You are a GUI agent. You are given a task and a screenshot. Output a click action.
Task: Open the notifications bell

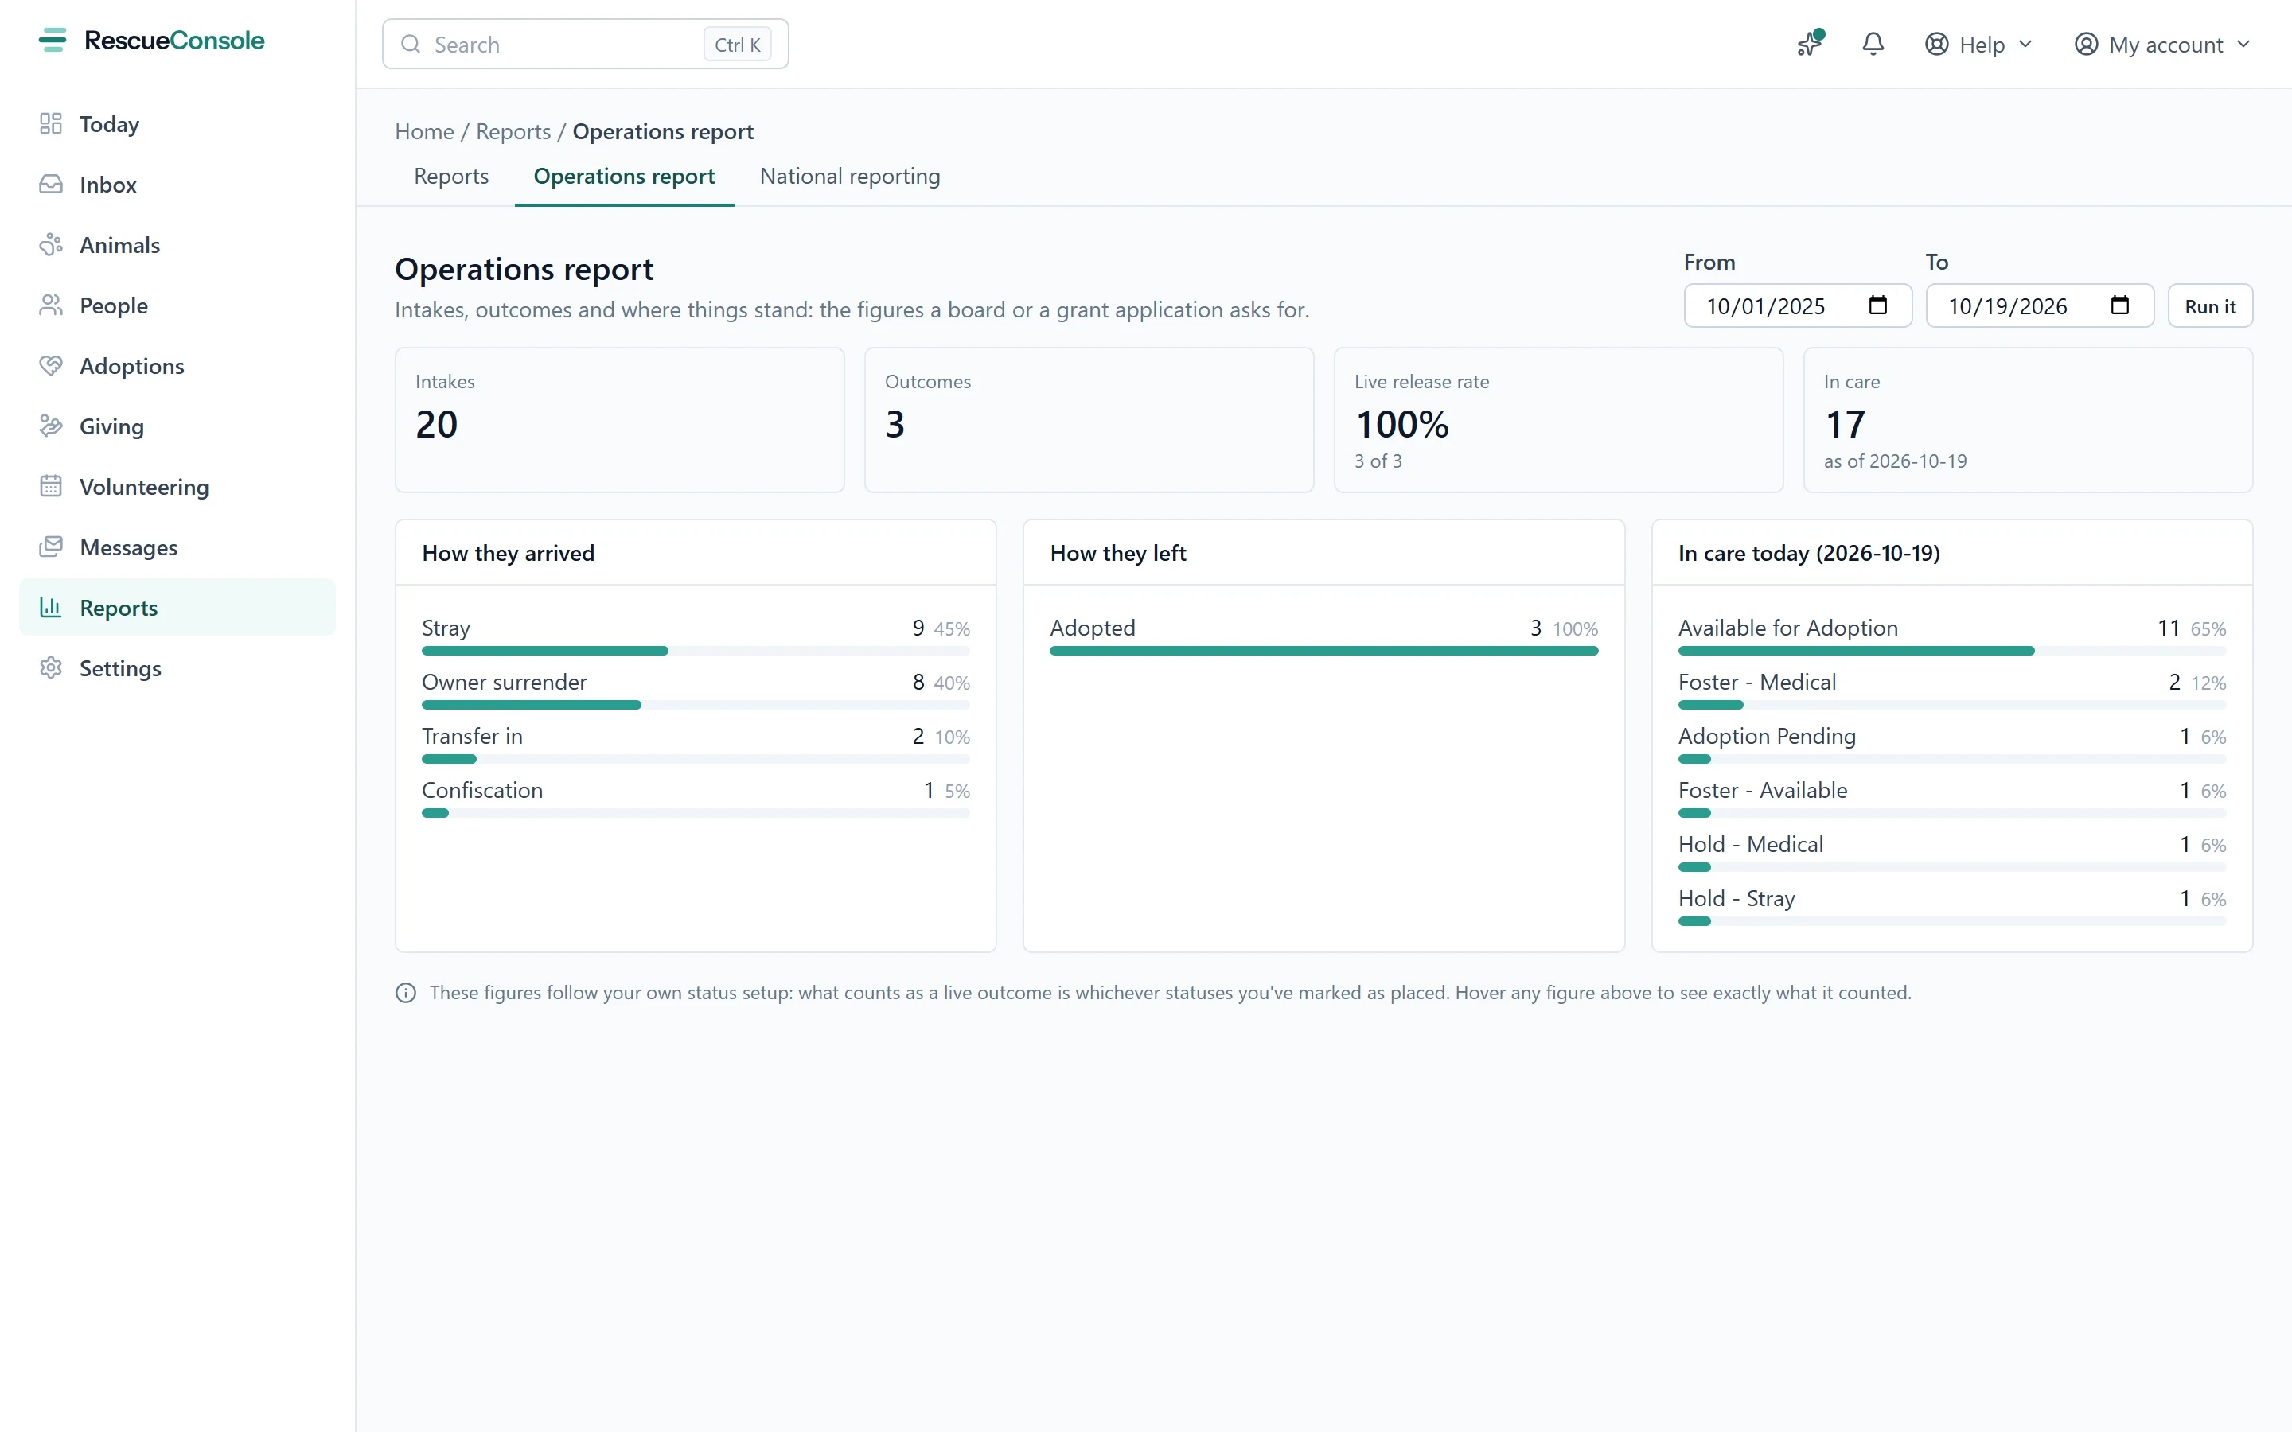(1873, 44)
